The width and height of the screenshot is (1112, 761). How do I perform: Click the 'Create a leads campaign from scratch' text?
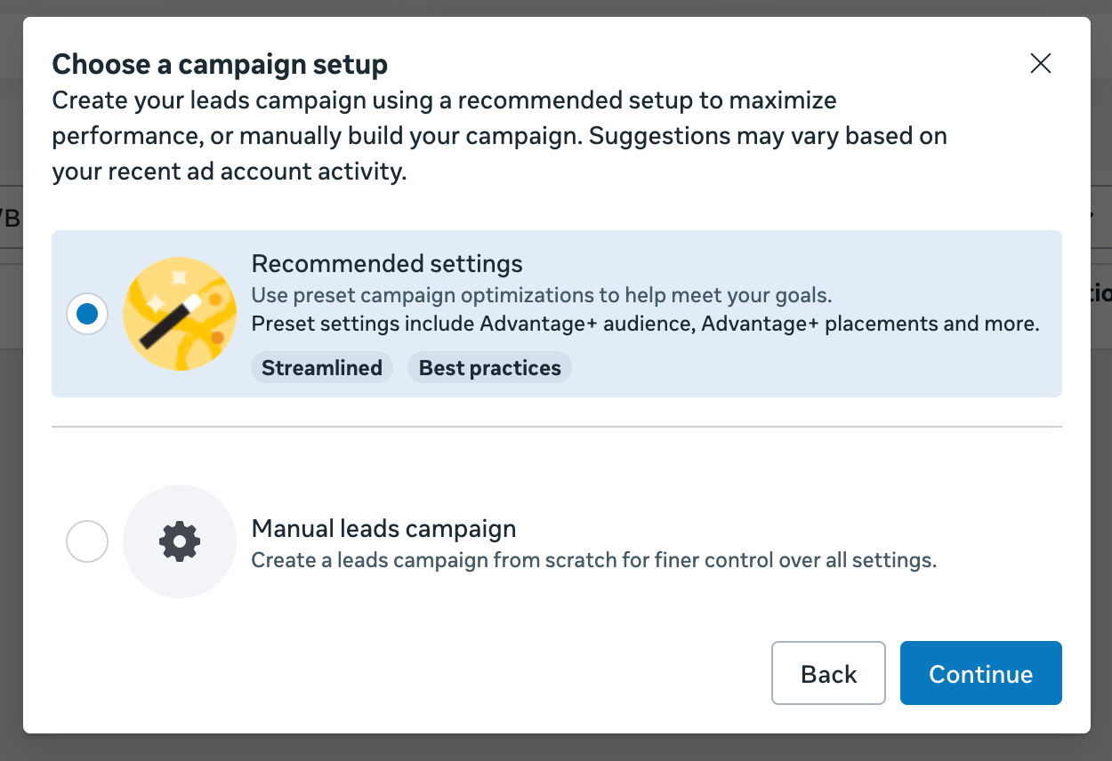click(x=594, y=560)
